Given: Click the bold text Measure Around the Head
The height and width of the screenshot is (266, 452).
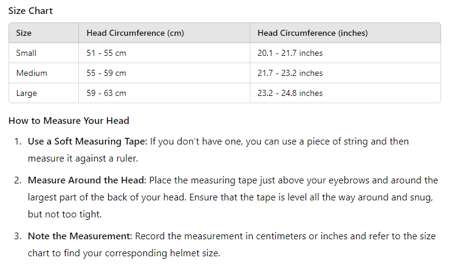Looking at the screenshot, I should pos(87,180).
